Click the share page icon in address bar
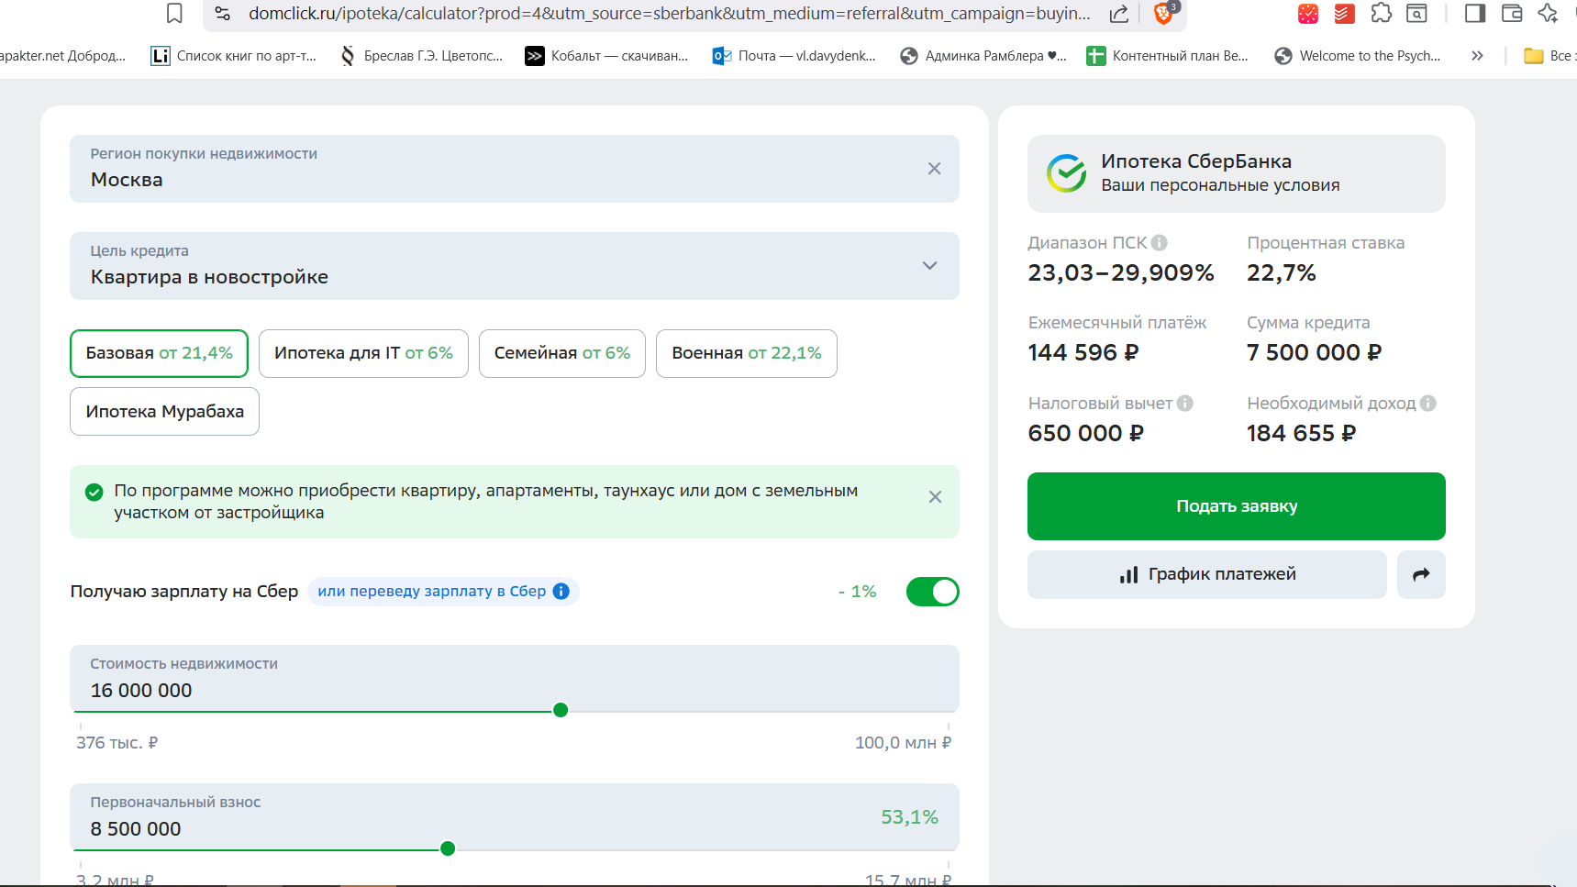Viewport: 1577px width, 887px height. tap(1118, 13)
